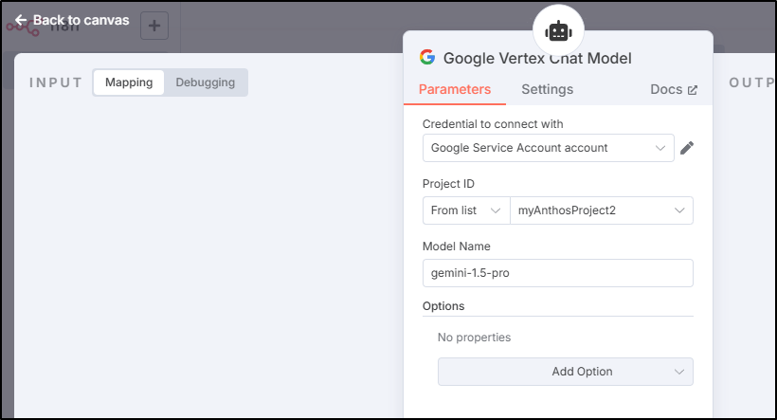The width and height of the screenshot is (777, 420).
Task: Open Google Service Account credential dropdown
Action: 548,148
